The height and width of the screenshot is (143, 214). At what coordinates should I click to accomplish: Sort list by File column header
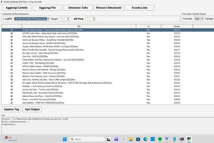coord(79,26)
